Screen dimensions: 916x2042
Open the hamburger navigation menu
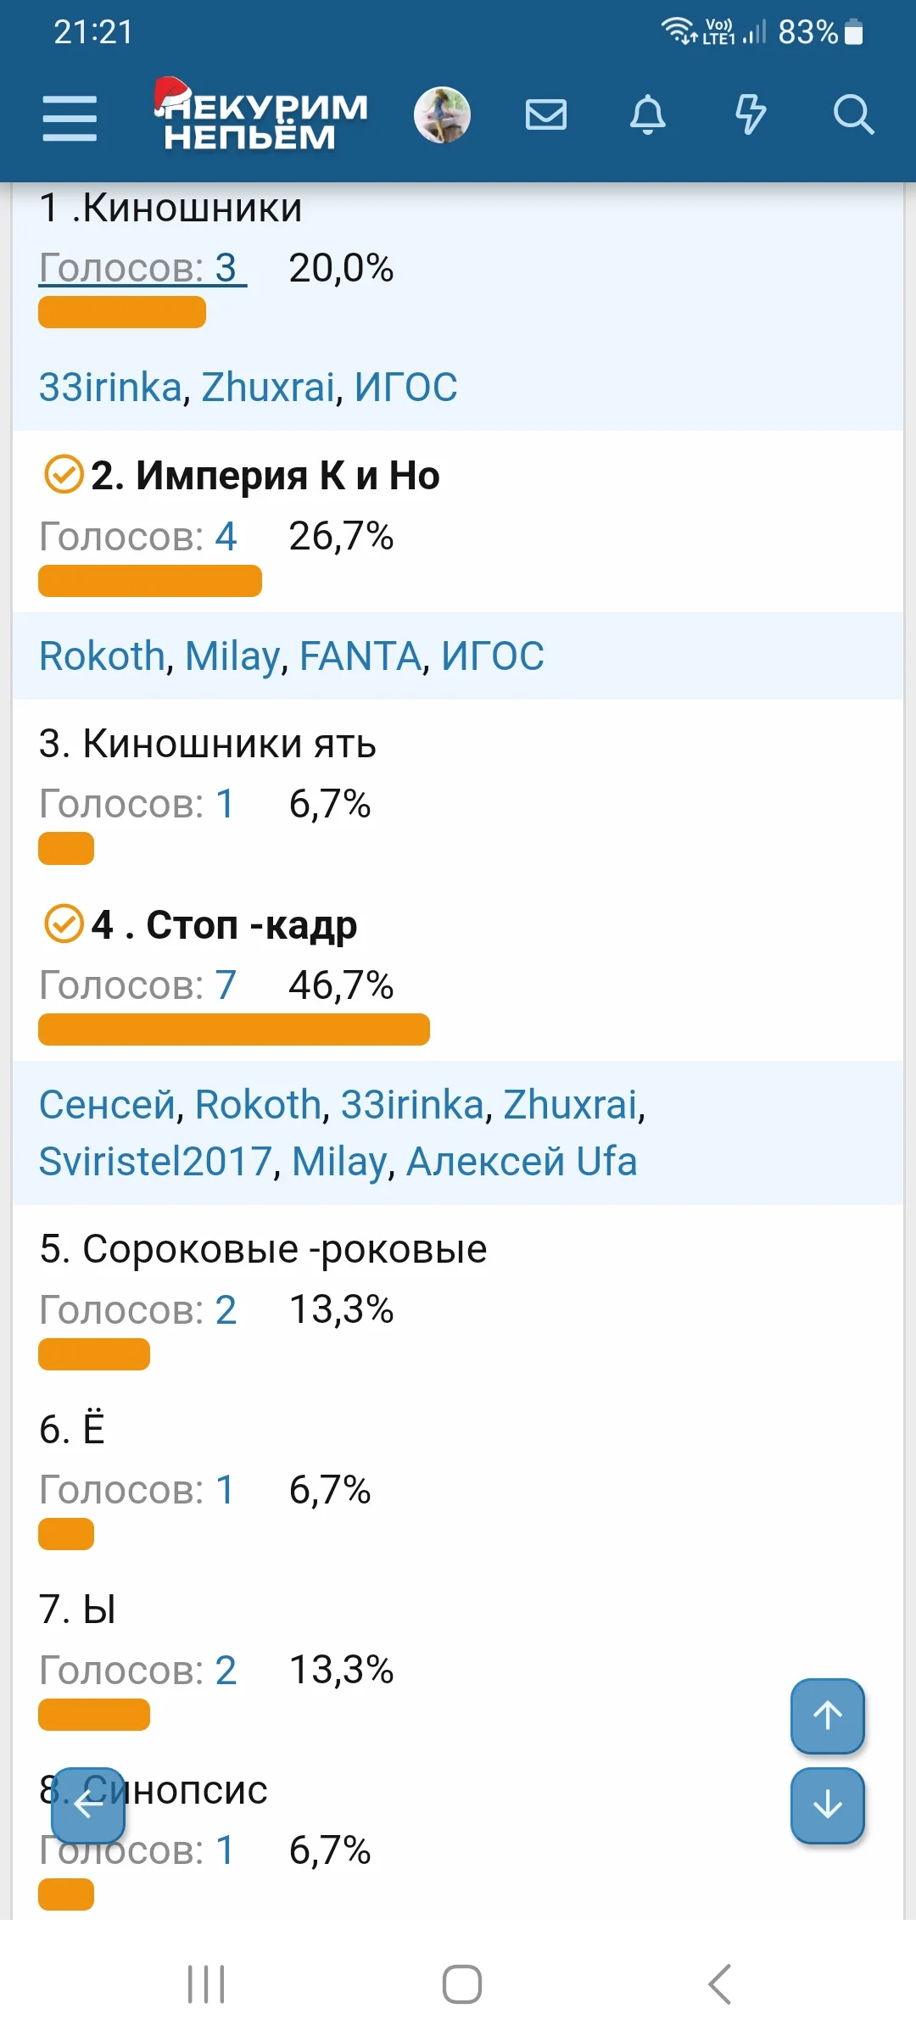click(70, 119)
